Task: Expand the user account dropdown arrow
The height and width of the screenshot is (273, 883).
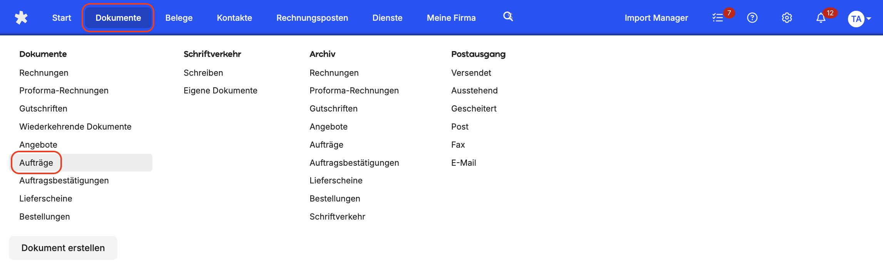Action: pyautogui.click(x=869, y=19)
